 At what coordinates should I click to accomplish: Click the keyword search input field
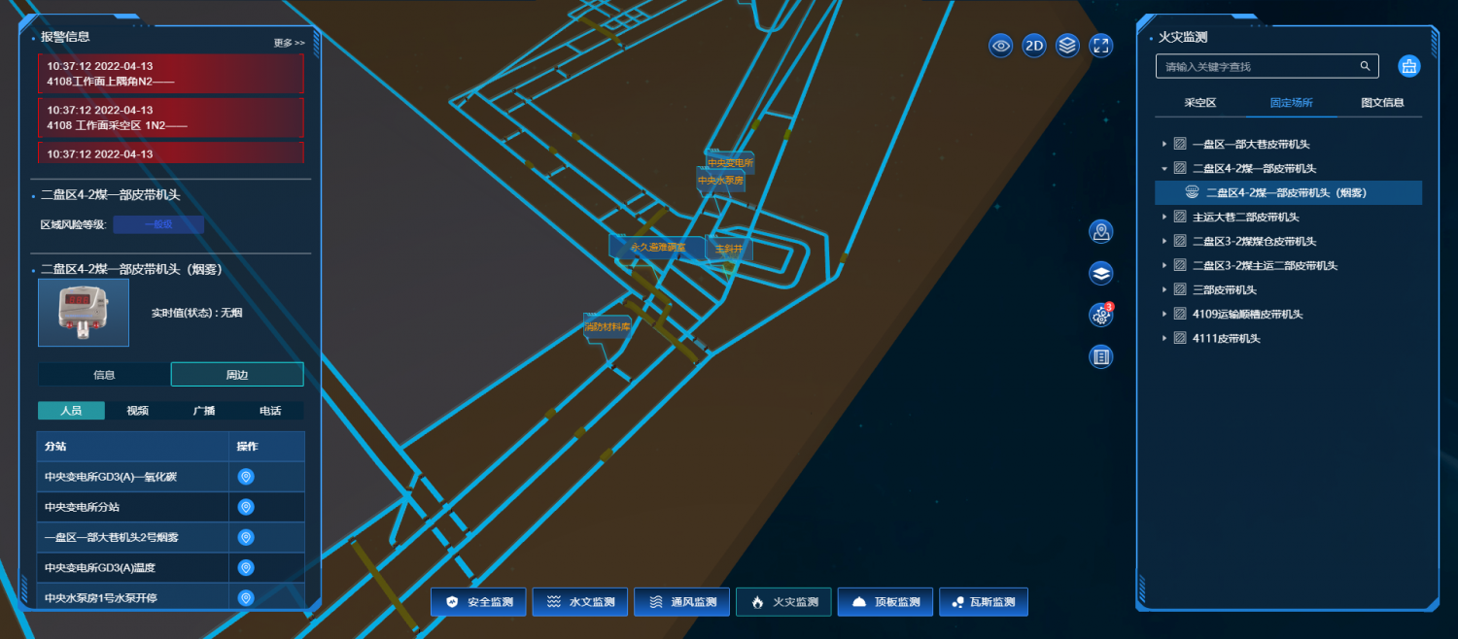click(x=1259, y=66)
